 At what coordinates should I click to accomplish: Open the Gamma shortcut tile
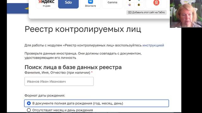(112, 4)
